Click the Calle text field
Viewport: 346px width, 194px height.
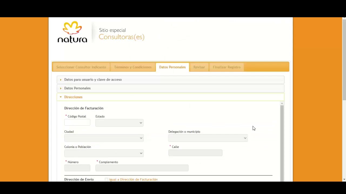click(x=195, y=153)
